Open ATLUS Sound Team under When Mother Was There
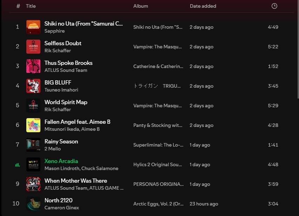The image size is (299, 216). (66, 188)
